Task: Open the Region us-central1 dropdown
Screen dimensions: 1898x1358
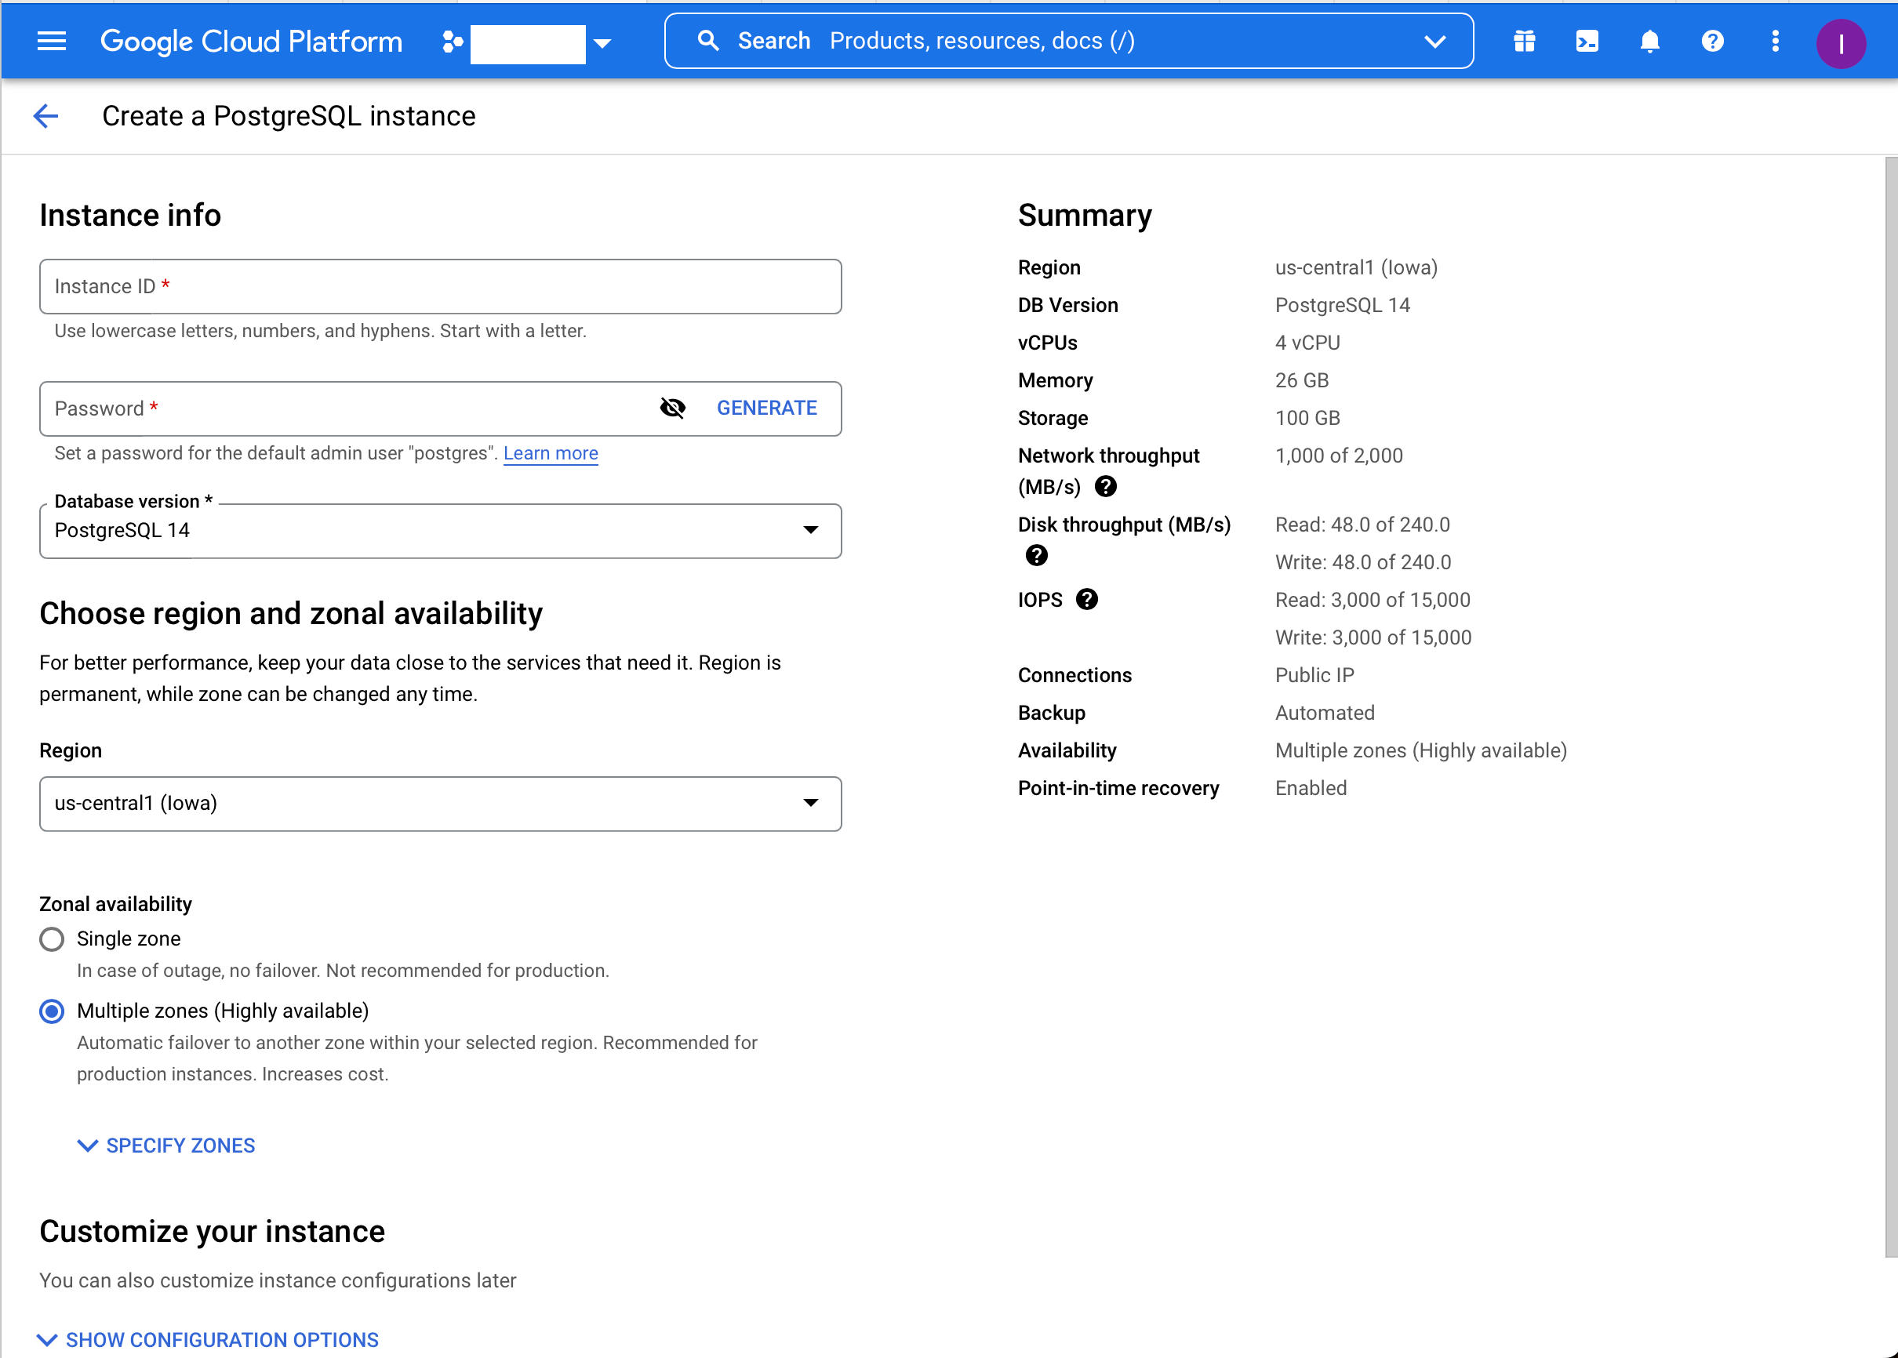Action: (x=440, y=804)
